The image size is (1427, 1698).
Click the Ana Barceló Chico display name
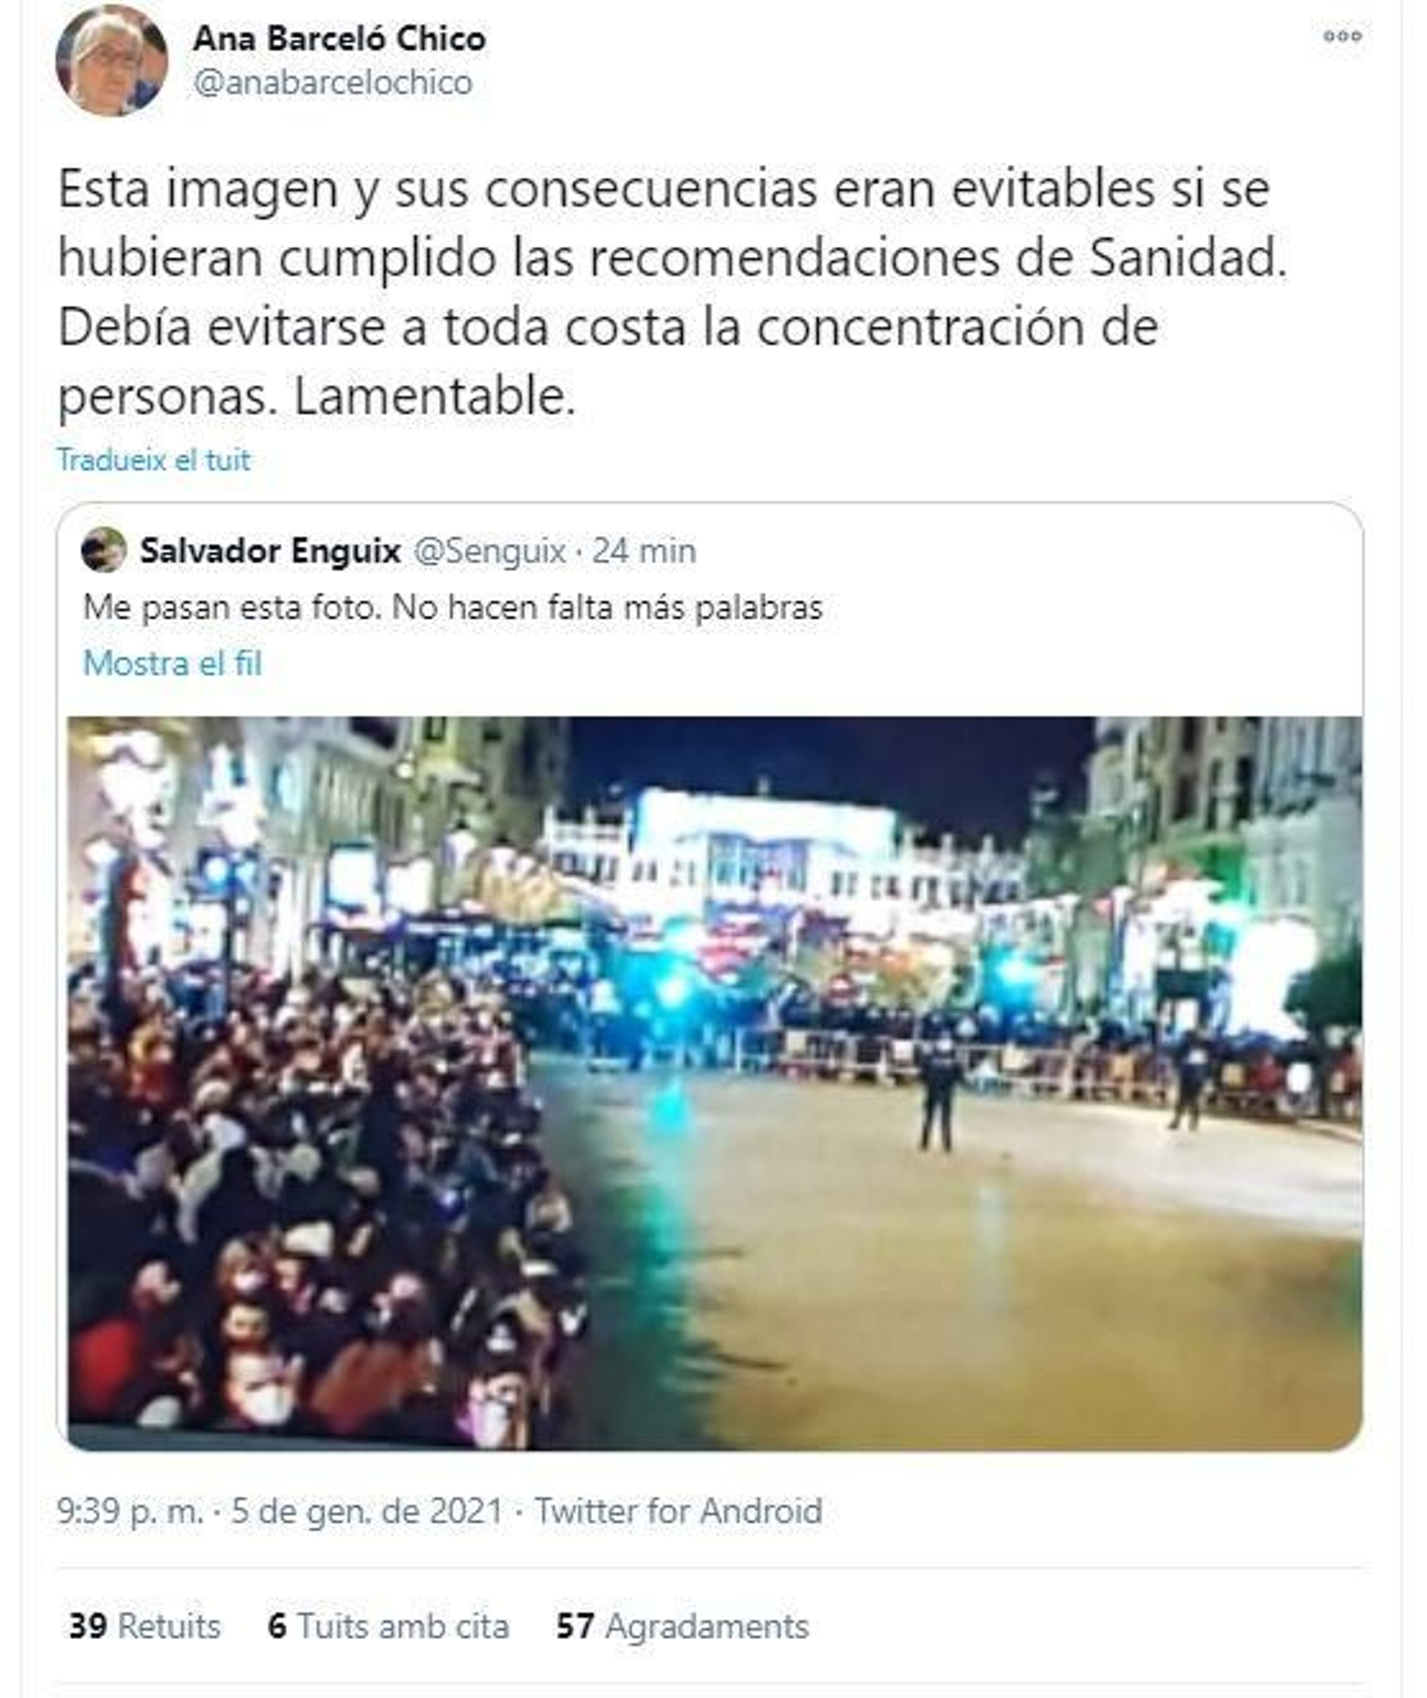click(339, 38)
